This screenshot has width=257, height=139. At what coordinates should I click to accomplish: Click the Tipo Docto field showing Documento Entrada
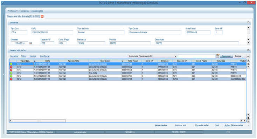tap(155, 32)
